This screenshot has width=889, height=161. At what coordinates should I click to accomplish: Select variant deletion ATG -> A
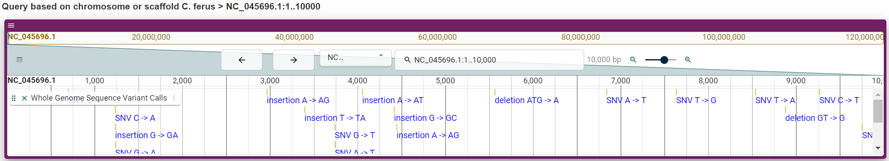pyautogui.click(x=527, y=100)
